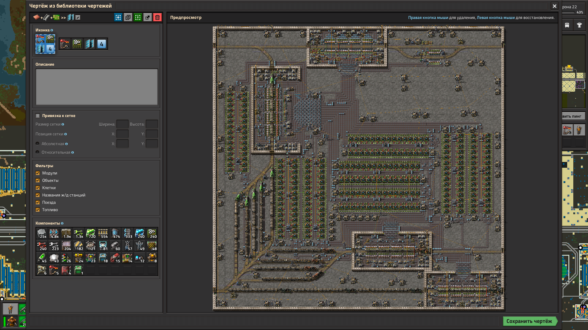588x330 pixels.
Task: Click the Высота input field
Action: pos(152,124)
